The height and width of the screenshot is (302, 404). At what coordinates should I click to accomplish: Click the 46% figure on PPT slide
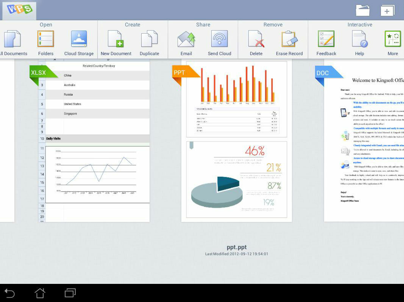[x=254, y=151]
